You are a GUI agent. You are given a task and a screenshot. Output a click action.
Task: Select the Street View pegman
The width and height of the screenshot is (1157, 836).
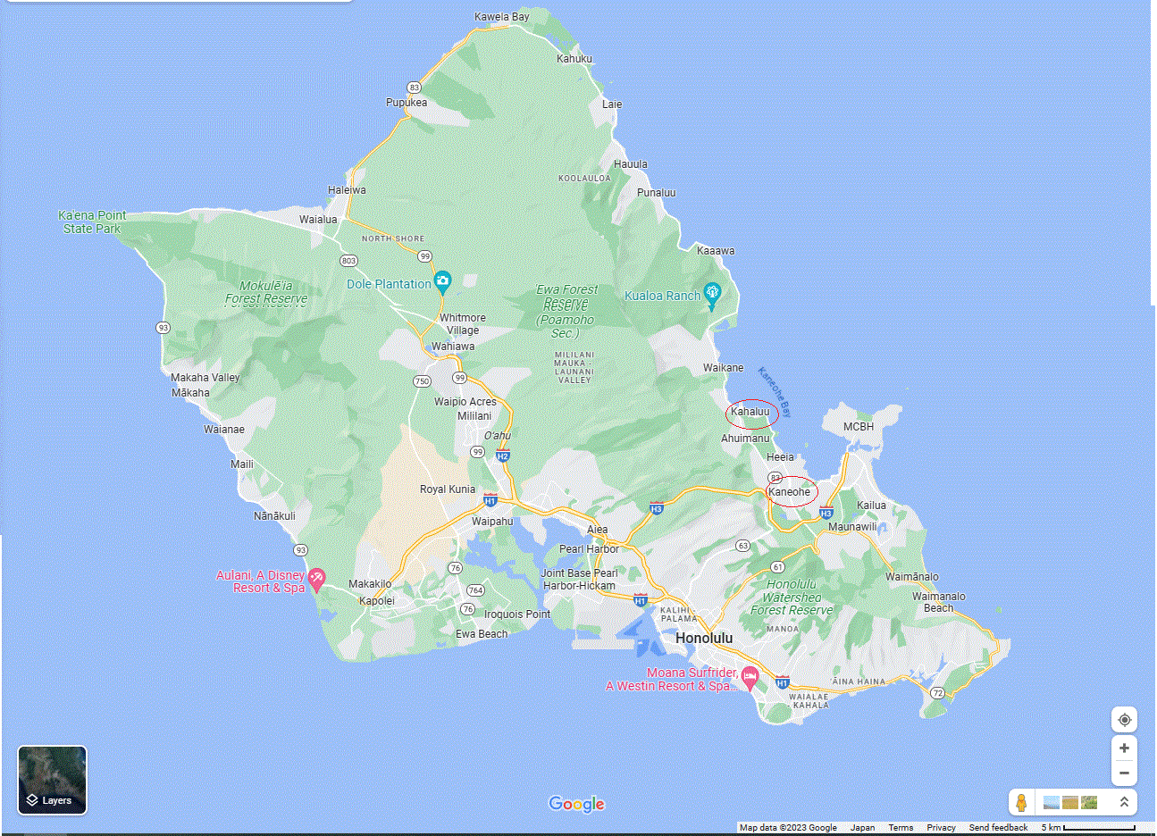[x=1021, y=802]
